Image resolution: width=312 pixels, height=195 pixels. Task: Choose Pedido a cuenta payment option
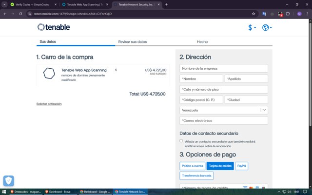(x=193, y=166)
